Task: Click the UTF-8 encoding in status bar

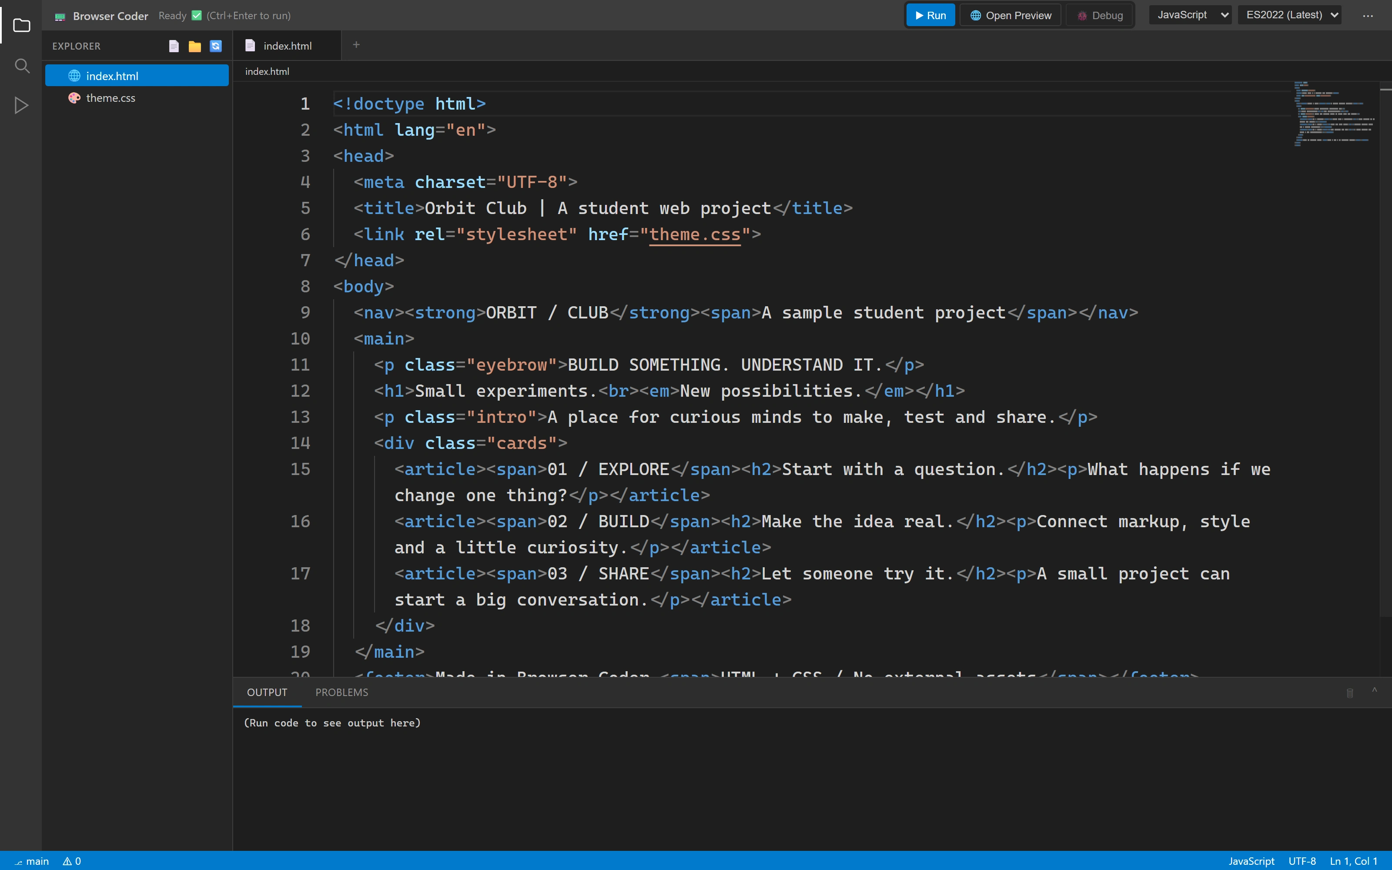Action: tap(1302, 861)
